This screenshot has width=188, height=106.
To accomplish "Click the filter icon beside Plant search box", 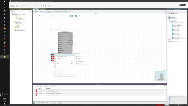I will 30,11.
